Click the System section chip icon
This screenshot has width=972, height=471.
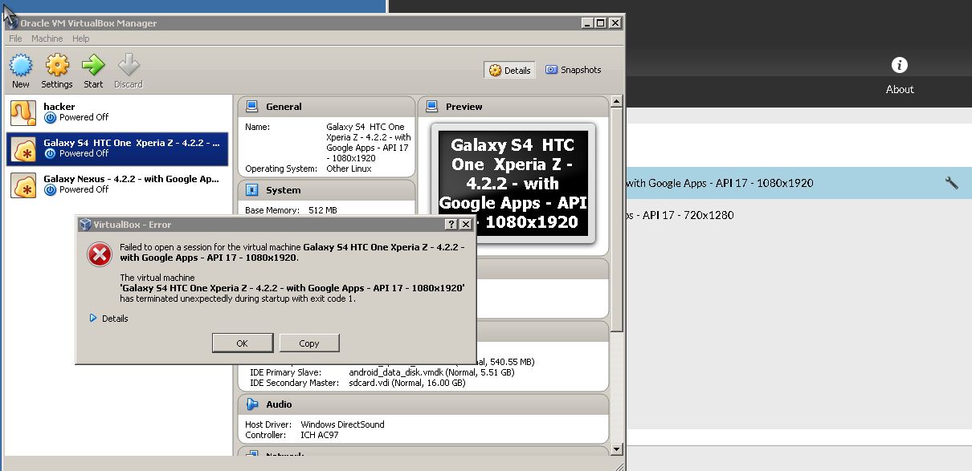click(252, 190)
